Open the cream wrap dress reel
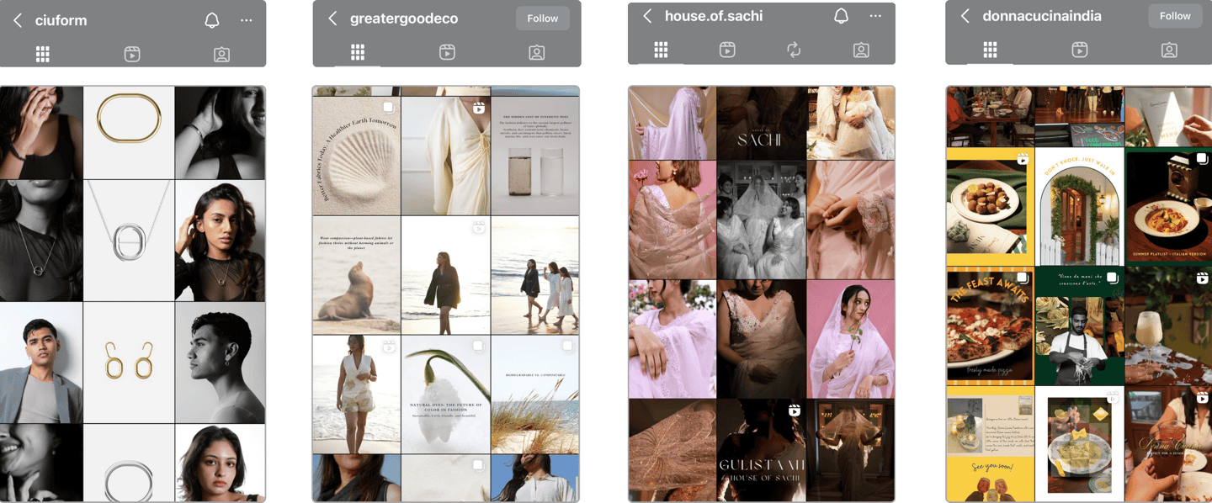The width and height of the screenshot is (1212, 503). (445, 156)
